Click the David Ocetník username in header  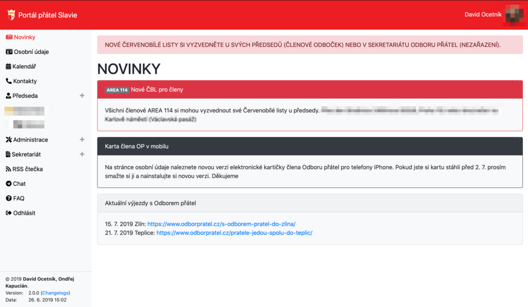[483, 14]
